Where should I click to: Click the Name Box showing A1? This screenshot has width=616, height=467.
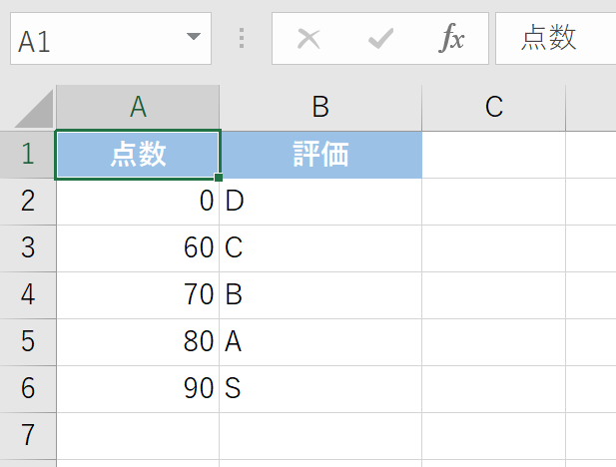[111, 39]
